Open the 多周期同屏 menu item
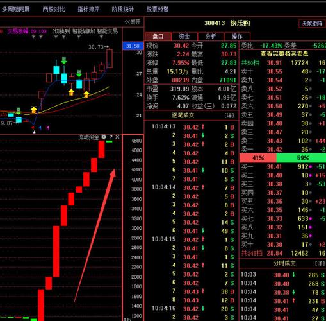Viewport: 326px width, 321px height. 16,9
